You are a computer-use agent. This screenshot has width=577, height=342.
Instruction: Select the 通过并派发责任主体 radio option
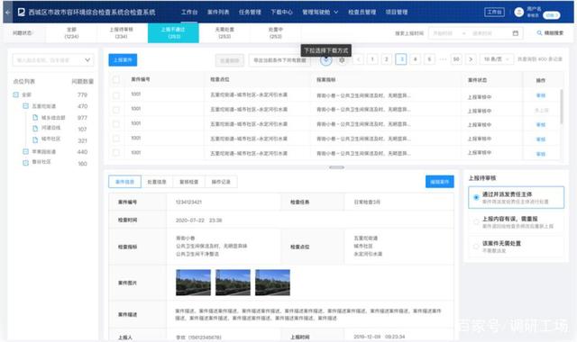(476, 197)
